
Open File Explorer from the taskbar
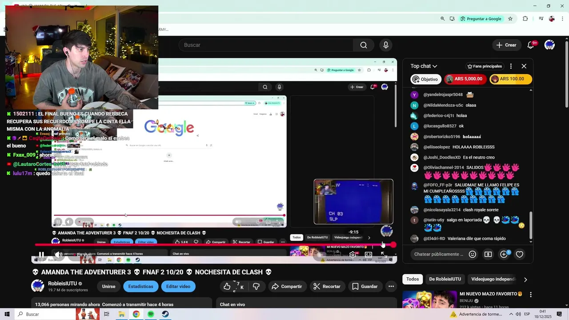coord(121,314)
